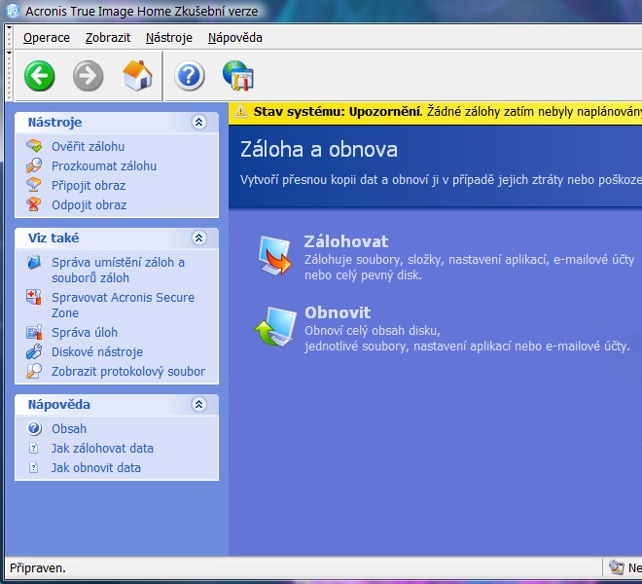642x584 pixels.
Task: Click the Zobrazit protokolový soubor icon
Action: pos(34,371)
